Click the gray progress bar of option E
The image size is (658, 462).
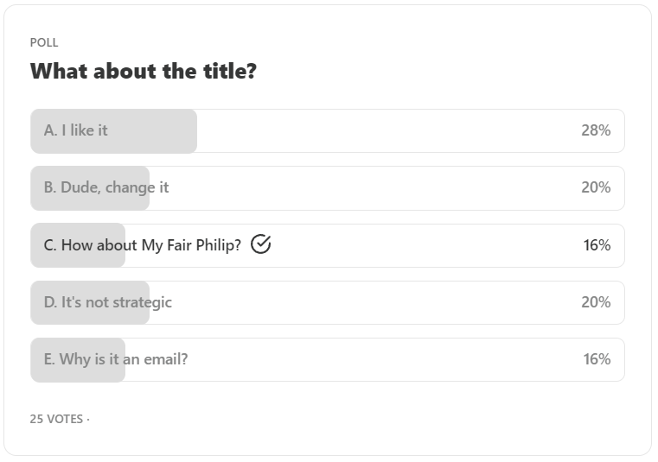click(78, 360)
